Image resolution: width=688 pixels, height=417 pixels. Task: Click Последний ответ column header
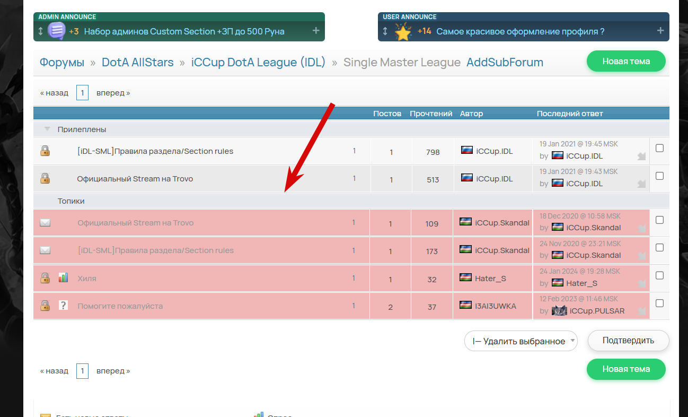coord(570,114)
